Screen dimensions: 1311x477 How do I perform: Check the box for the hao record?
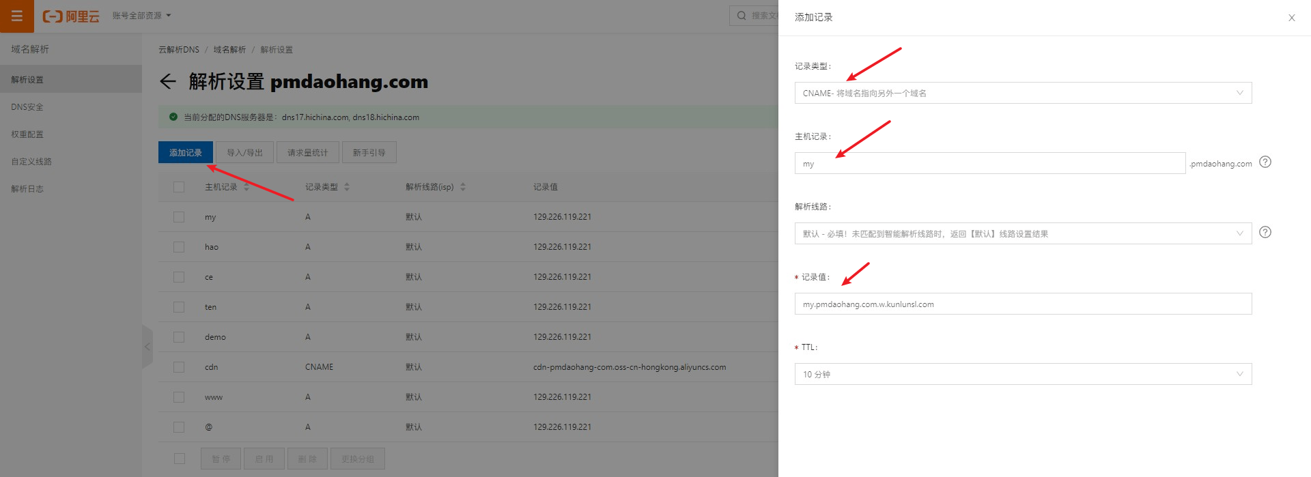pyautogui.click(x=179, y=247)
